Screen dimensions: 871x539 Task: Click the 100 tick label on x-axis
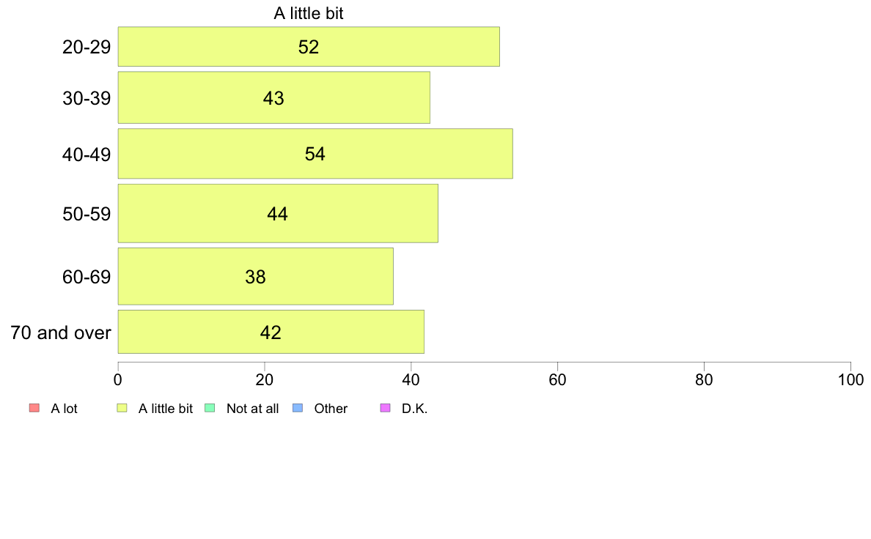point(850,379)
